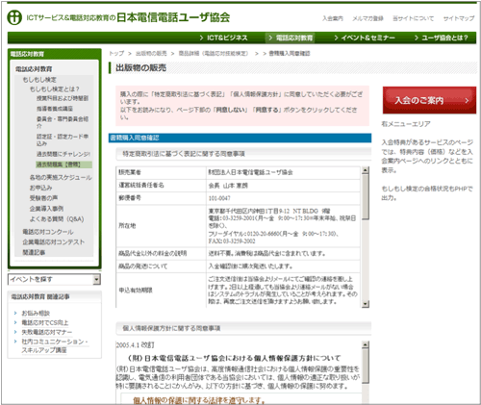Open お申込み in the sidebar
The height and width of the screenshot is (405, 481).
(40, 188)
